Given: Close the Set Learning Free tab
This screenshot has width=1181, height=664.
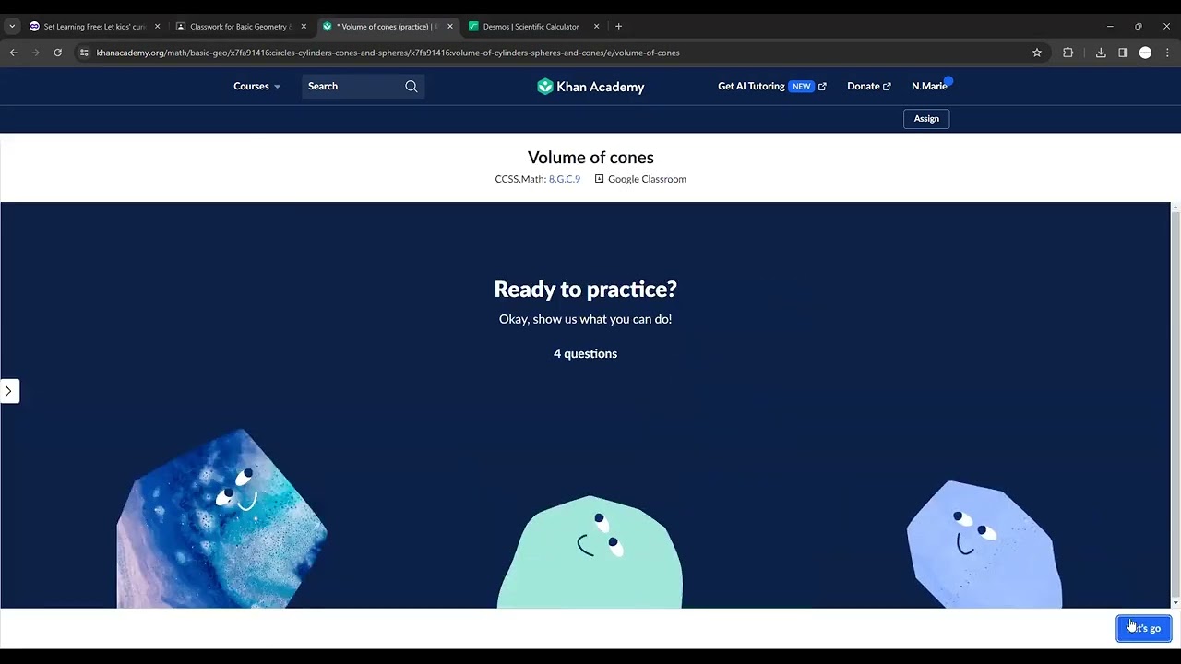Looking at the screenshot, I should click(157, 27).
